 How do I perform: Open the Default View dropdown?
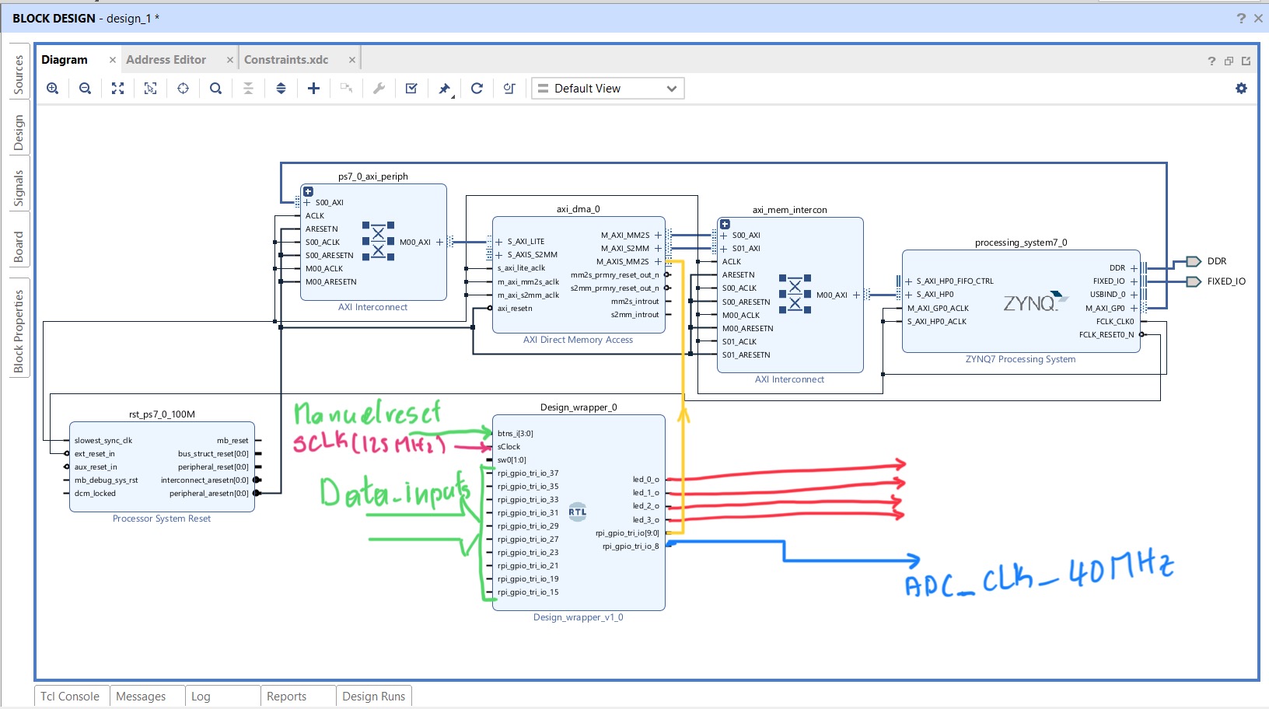(x=607, y=89)
